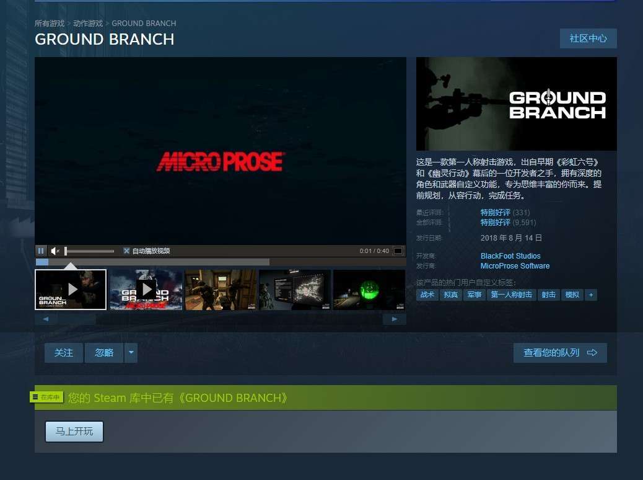Play second trailer thumbnail with MicroProse logo
This screenshot has width=643, height=480.
click(146, 290)
